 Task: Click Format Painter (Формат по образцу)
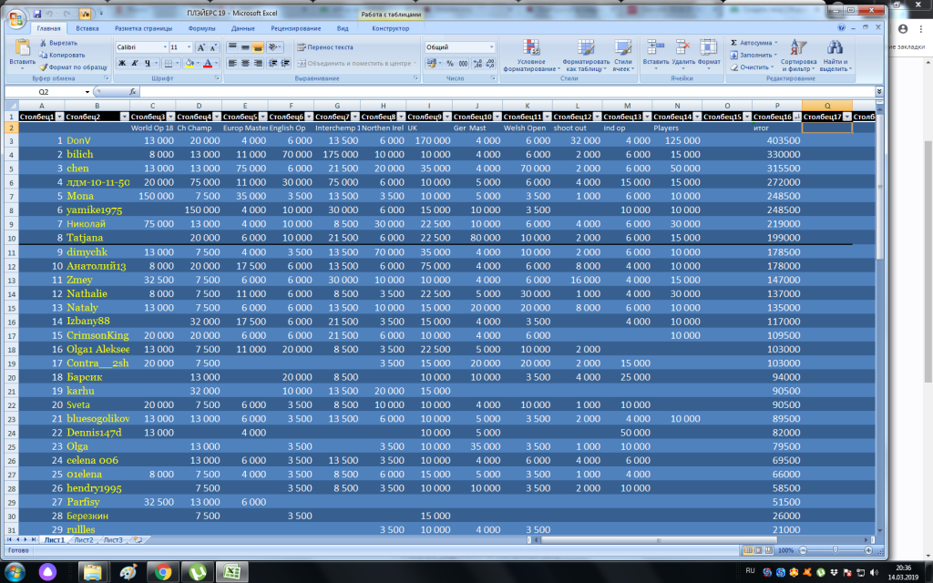(x=73, y=66)
